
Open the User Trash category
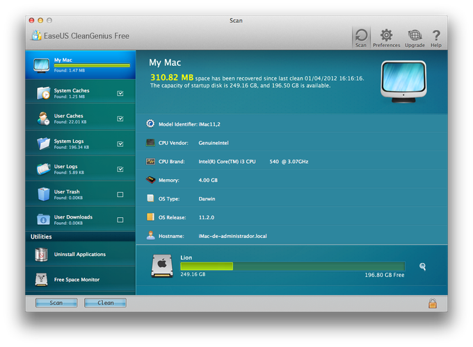(81, 194)
